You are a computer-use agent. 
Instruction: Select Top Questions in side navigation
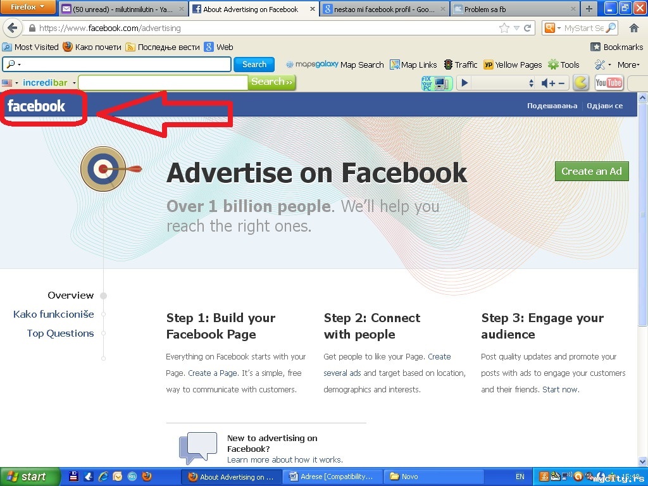pyautogui.click(x=60, y=333)
